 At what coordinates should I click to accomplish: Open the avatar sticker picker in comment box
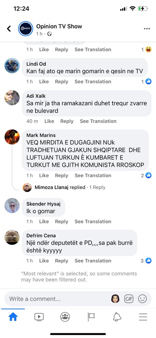coord(115,299)
